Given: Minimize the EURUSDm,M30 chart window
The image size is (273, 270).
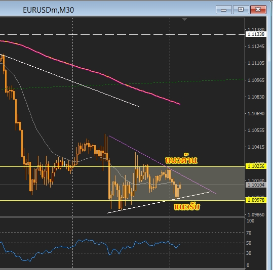Looking at the screenshot, I should tap(223, 10).
